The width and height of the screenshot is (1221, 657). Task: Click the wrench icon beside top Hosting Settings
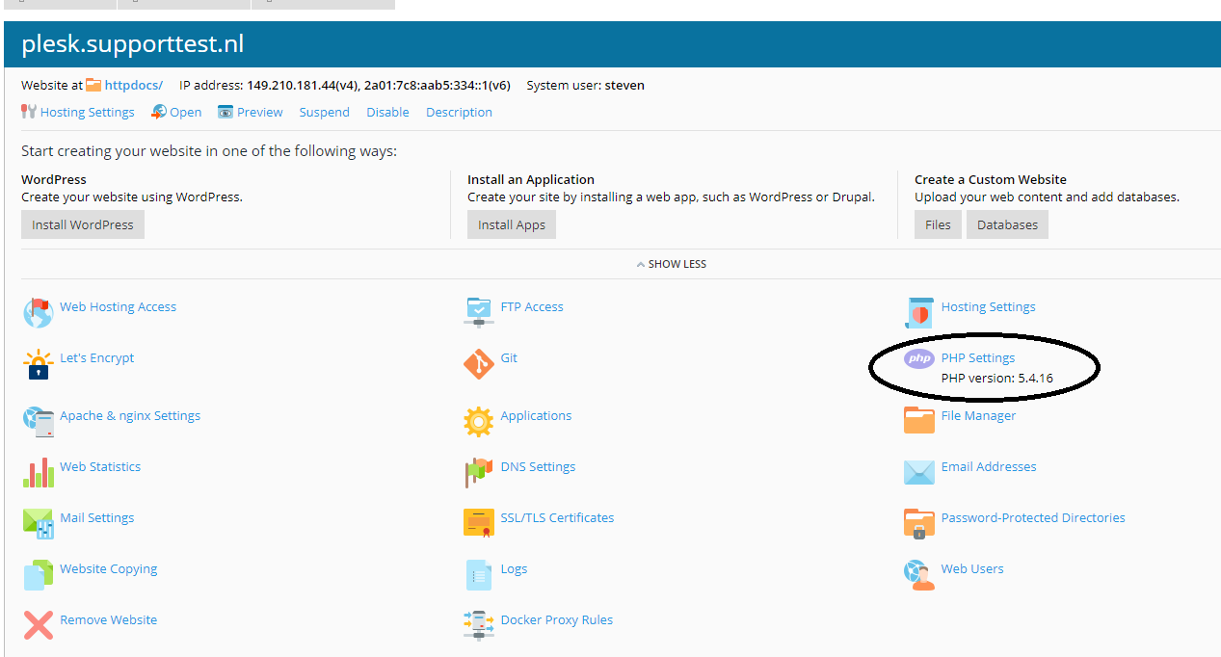(29, 112)
